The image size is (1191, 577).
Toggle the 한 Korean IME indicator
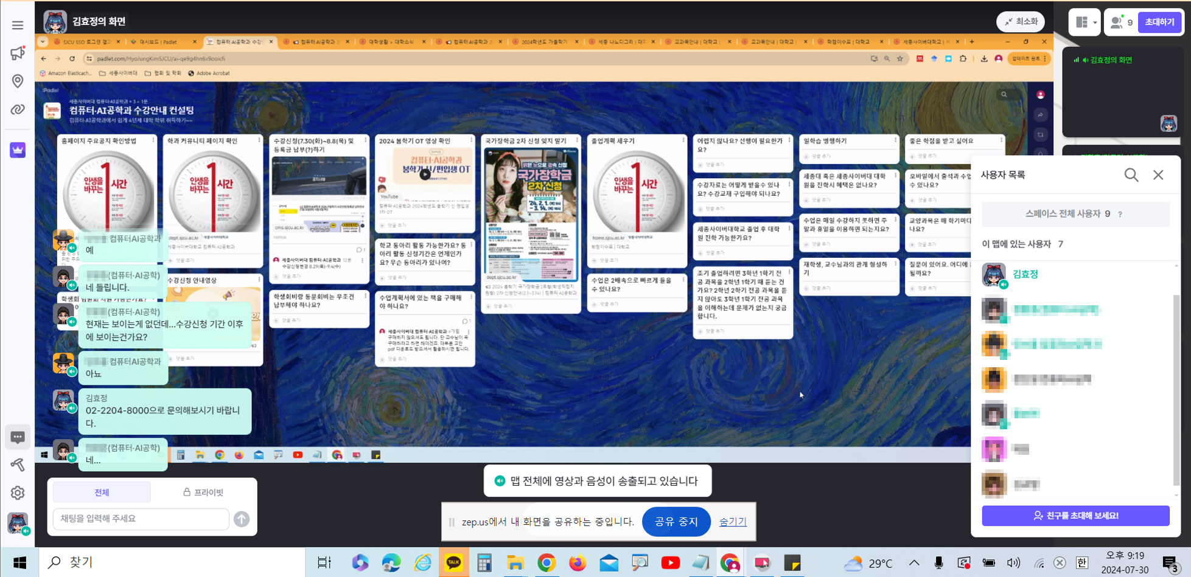1082,562
